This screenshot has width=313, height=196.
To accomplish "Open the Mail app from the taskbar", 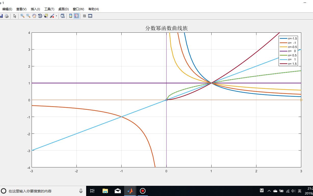I will [118, 191].
